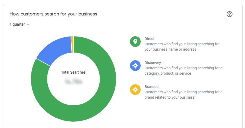
Task: Click the blurred total searches number
Action: click(73, 81)
